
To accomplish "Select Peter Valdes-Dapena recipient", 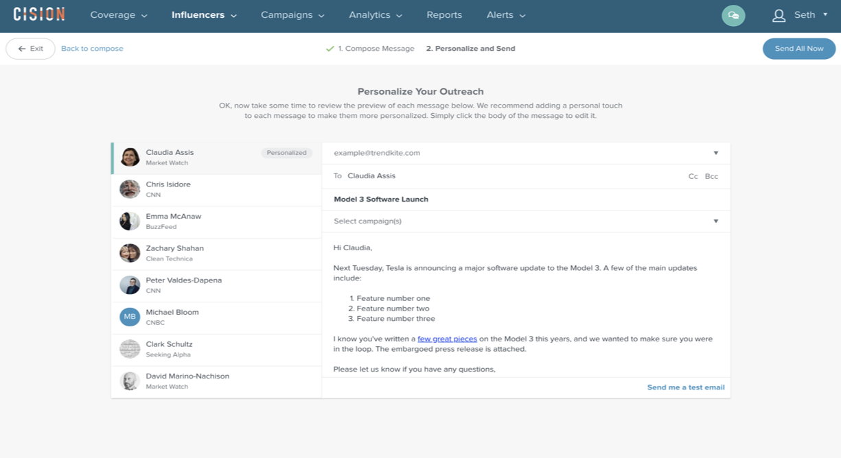I will (x=216, y=285).
